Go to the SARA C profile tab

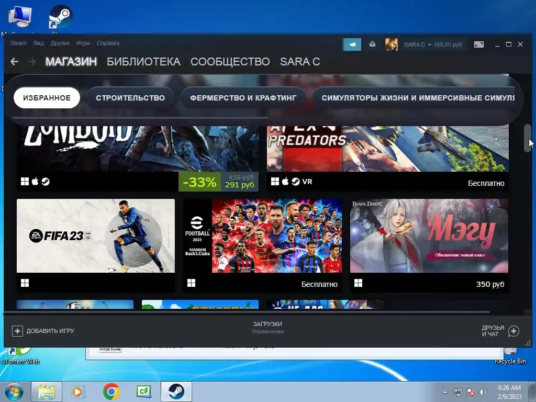pos(300,62)
